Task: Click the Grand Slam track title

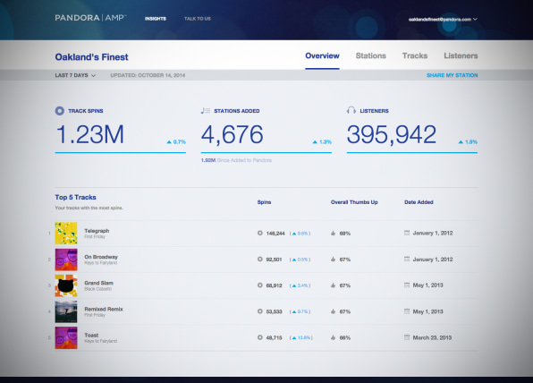Action: pyautogui.click(x=98, y=283)
